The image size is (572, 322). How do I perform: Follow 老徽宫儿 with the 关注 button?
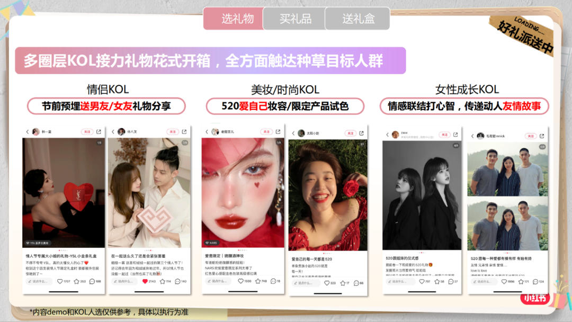(x=265, y=132)
